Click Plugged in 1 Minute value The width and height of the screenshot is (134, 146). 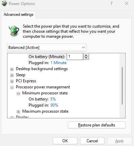[x=59, y=63]
